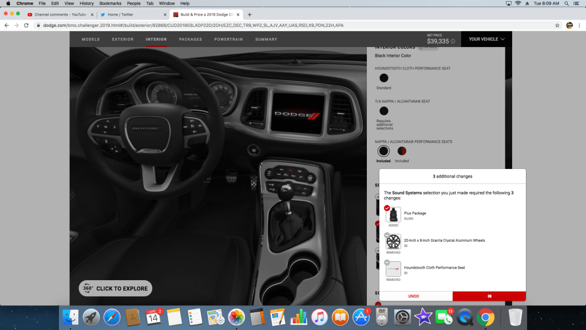The image size is (586, 330).
Task: Bookmark this page with the star icon
Action: coord(557,25)
